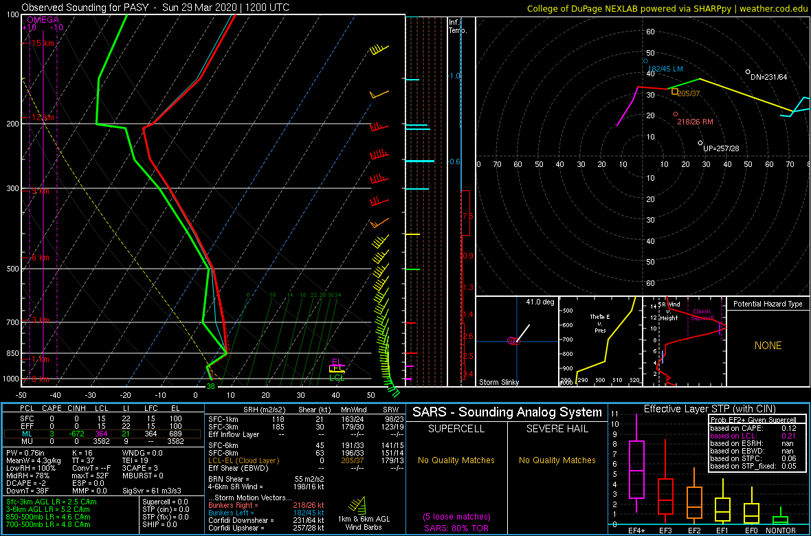Click the 15 km height label
Screen dimensions: 811x536
42,43
